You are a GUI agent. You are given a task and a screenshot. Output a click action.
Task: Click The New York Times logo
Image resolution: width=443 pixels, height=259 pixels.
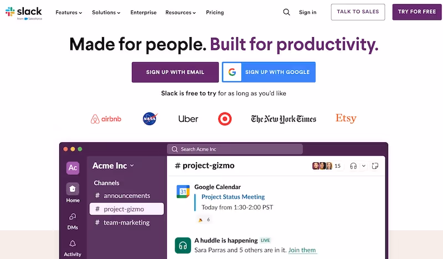click(x=284, y=119)
